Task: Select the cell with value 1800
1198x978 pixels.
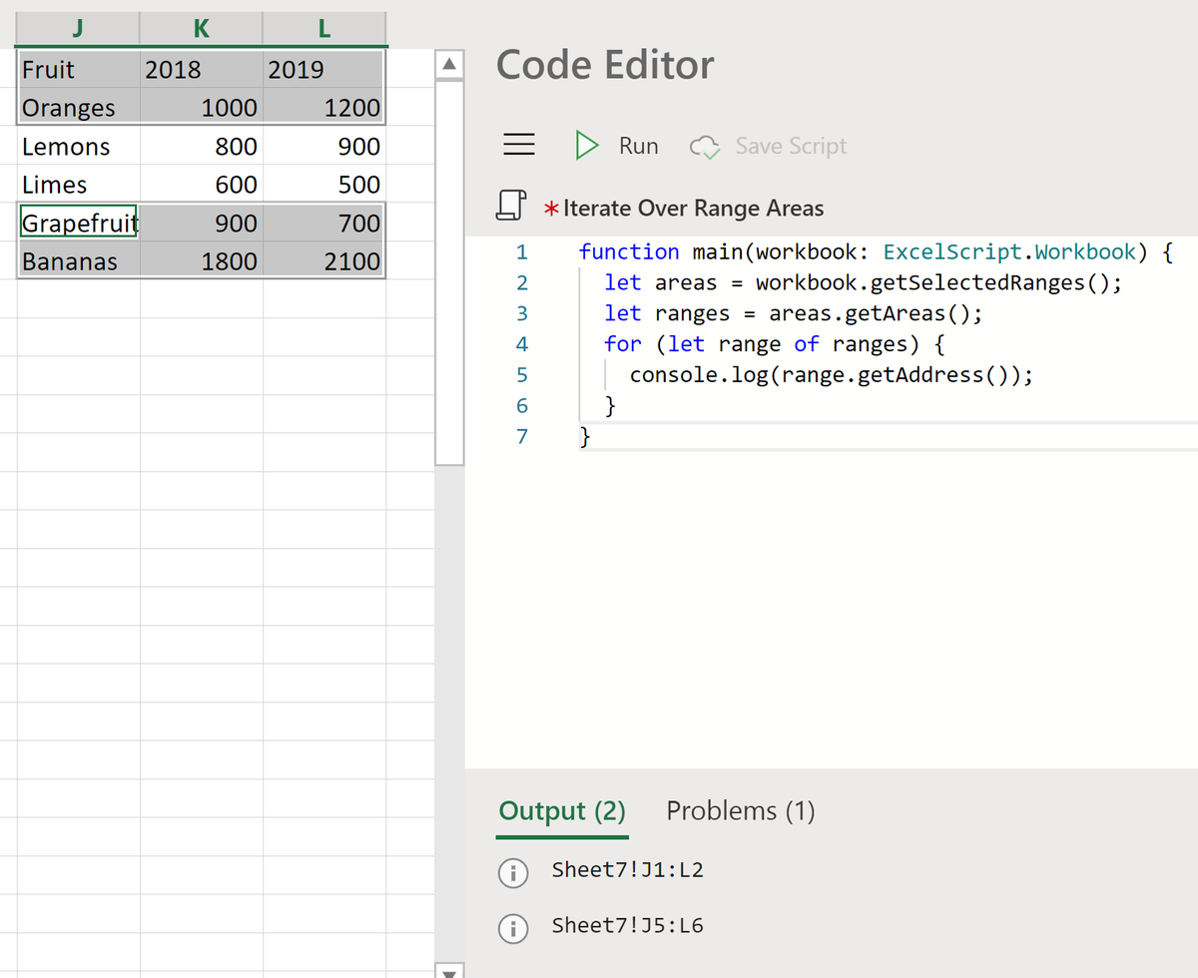Action: [x=202, y=261]
